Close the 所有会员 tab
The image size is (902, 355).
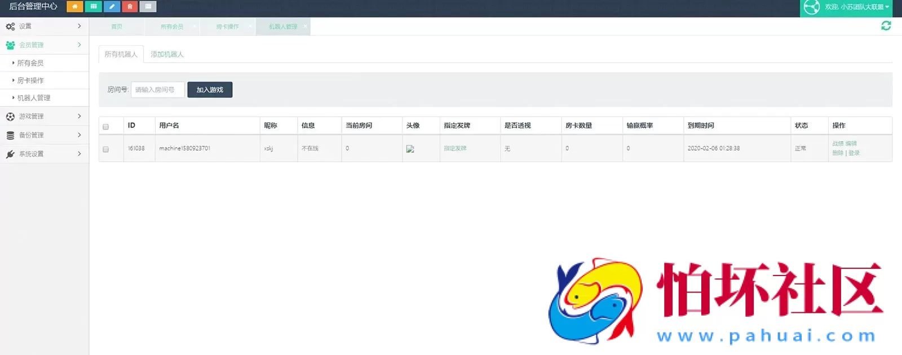pyautogui.click(x=194, y=26)
